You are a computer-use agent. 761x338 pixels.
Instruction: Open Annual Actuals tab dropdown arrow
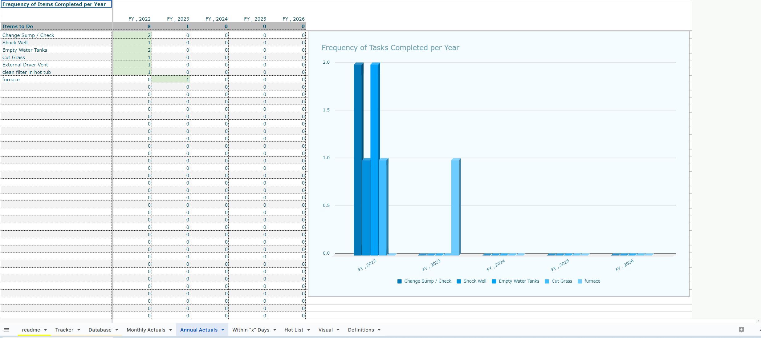pyautogui.click(x=222, y=330)
